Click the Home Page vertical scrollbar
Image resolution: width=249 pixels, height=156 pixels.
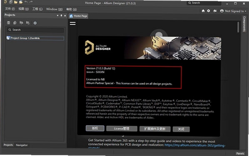pos(238,27)
